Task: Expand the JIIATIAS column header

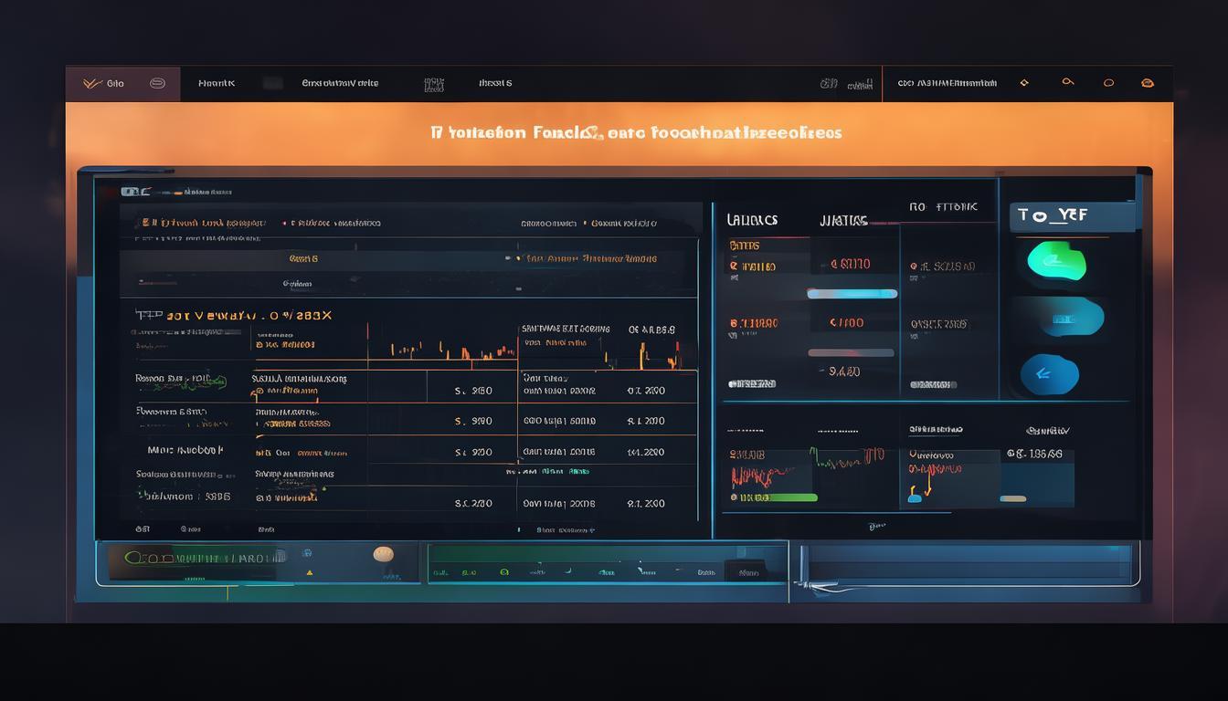Action: point(843,220)
